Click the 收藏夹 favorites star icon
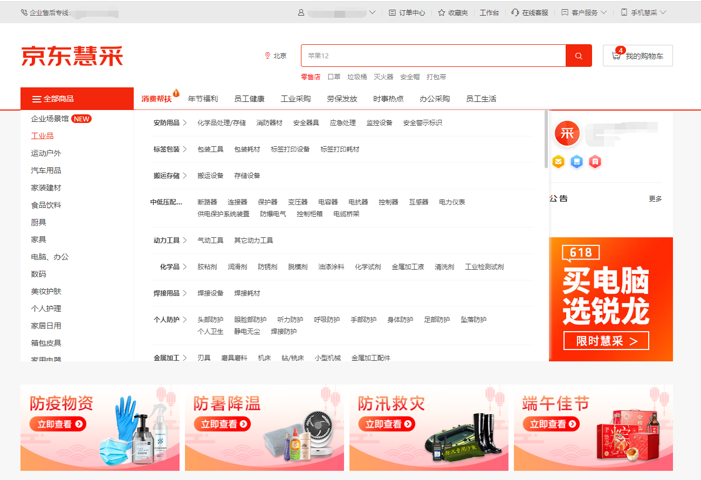701x480 pixels. coord(441,12)
